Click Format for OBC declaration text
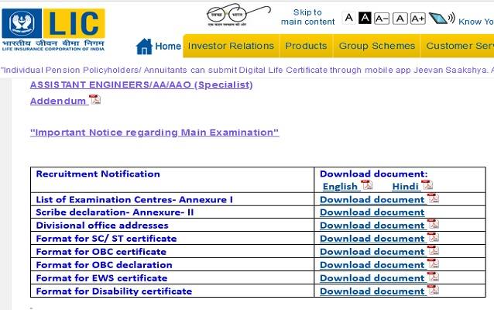Viewport: 494px width, 310px height. click(x=104, y=265)
